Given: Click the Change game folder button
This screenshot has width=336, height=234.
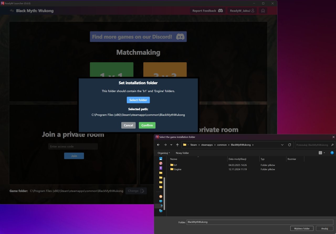Looking at the screenshot, I should 136,191.
